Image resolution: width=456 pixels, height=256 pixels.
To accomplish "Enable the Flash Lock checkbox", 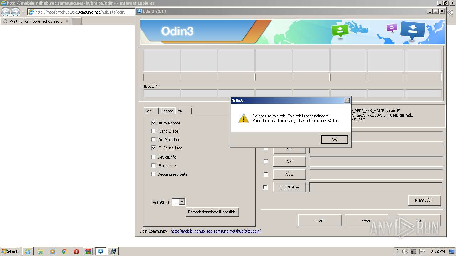I will [154, 165].
